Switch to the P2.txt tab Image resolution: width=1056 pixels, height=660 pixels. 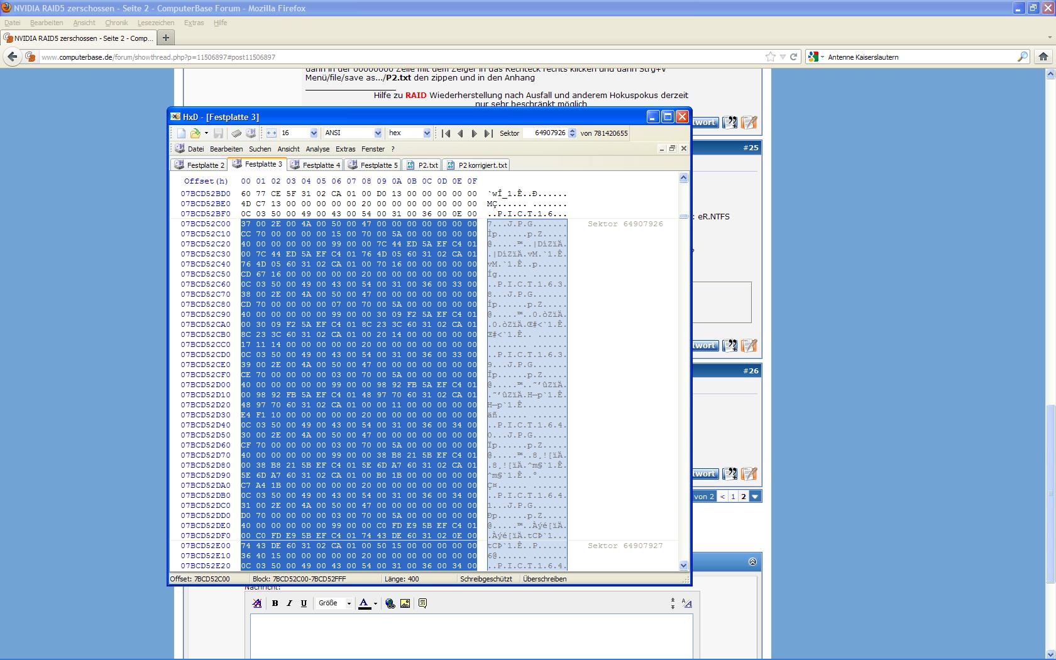click(x=422, y=165)
